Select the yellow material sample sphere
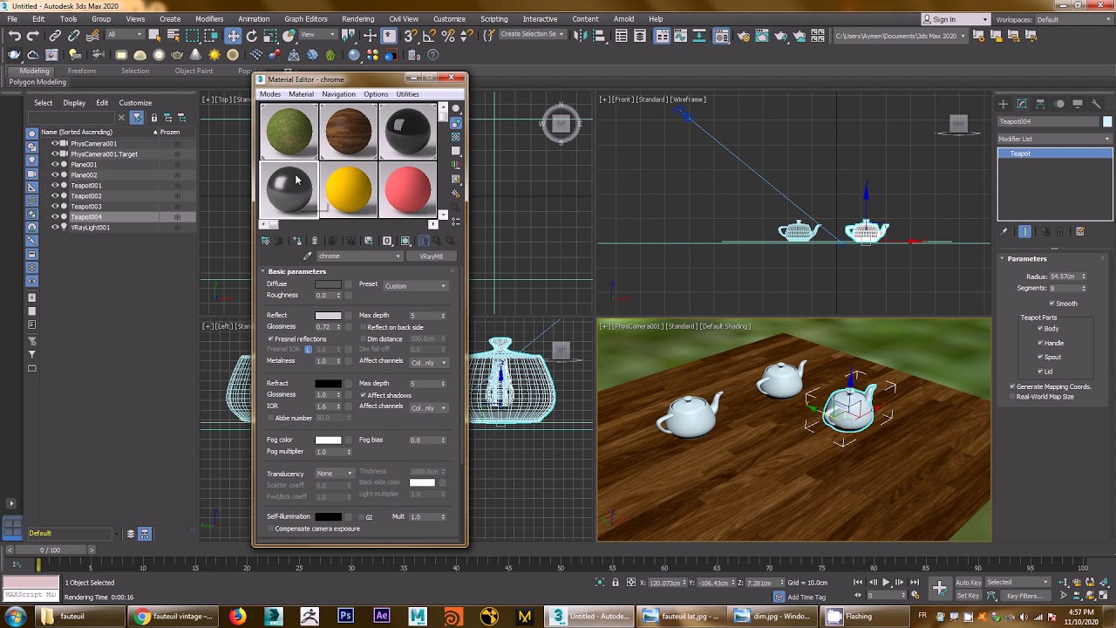The height and width of the screenshot is (628, 1116). click(348, 189)
